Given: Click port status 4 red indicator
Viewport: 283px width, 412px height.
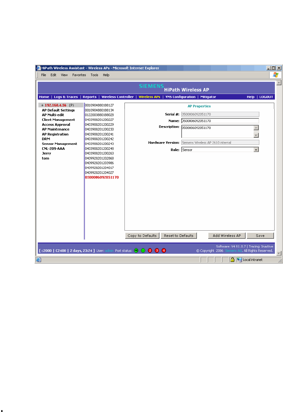Looking at the screenshot, I should pyautogui.click(x=164, y=250).
